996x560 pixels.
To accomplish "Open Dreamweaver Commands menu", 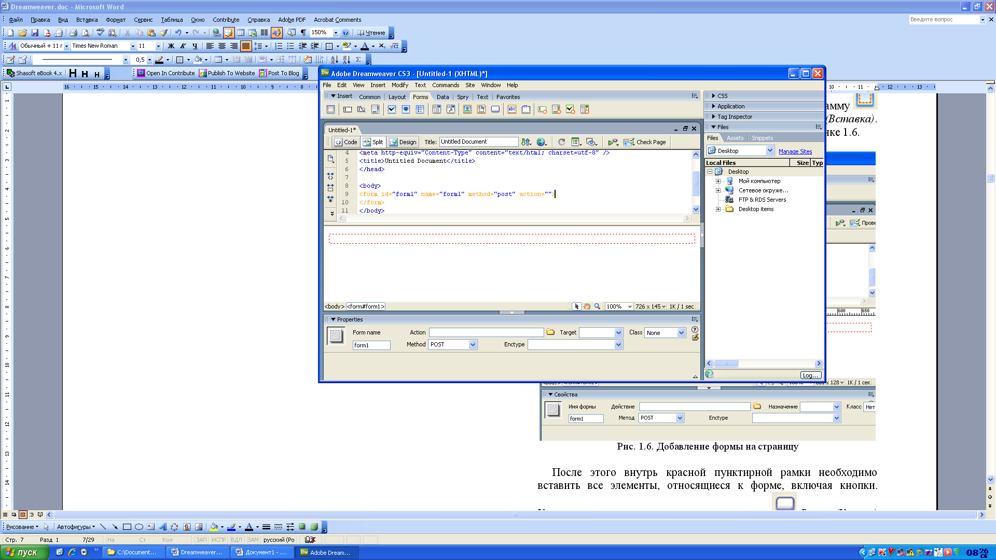I will pyautogui.click(x=446, y=85).
